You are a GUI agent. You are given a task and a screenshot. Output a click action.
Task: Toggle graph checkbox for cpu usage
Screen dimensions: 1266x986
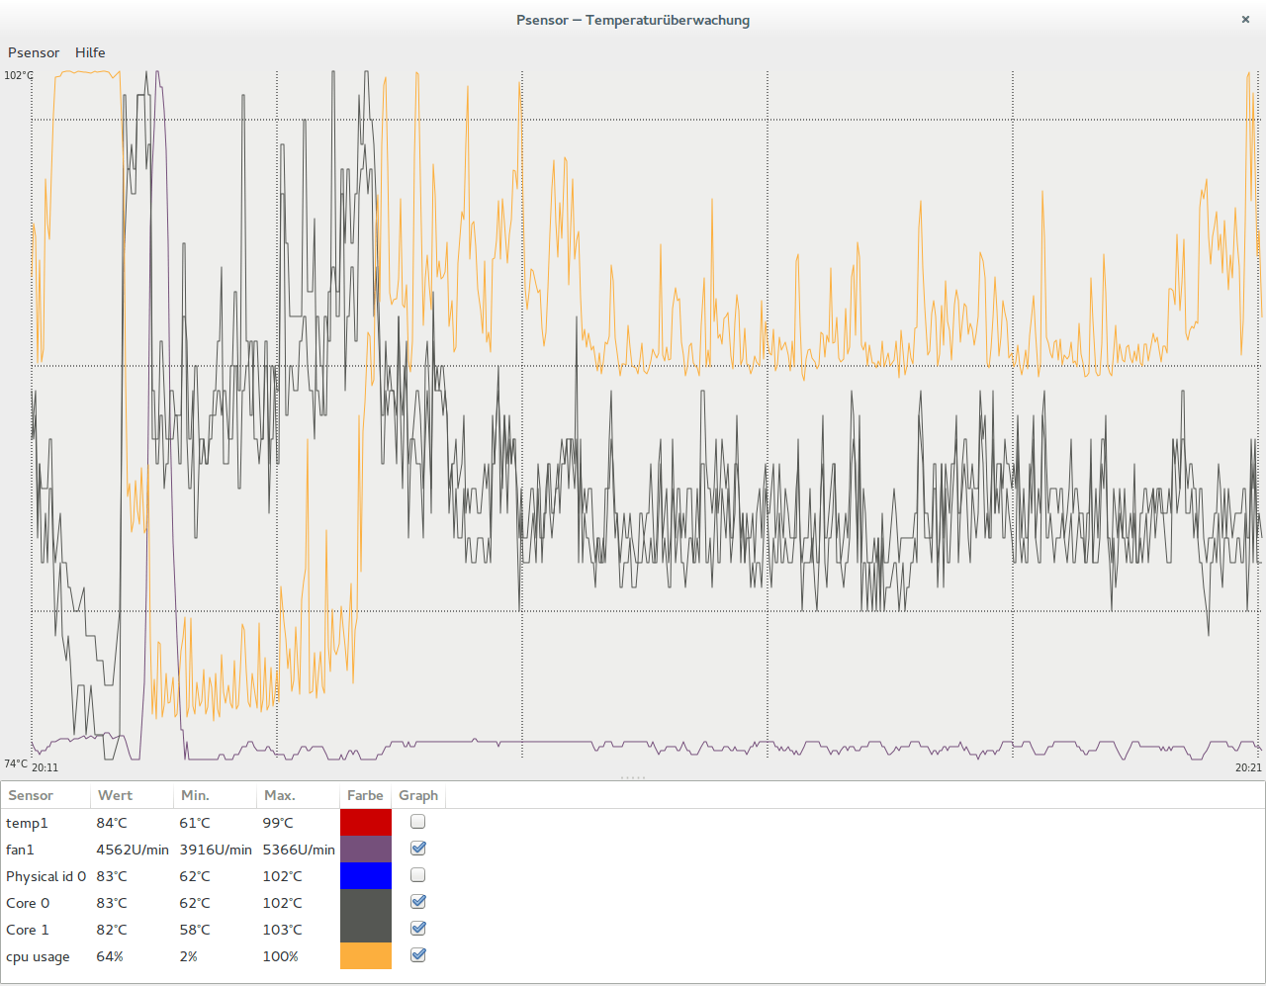coord(418,955)
